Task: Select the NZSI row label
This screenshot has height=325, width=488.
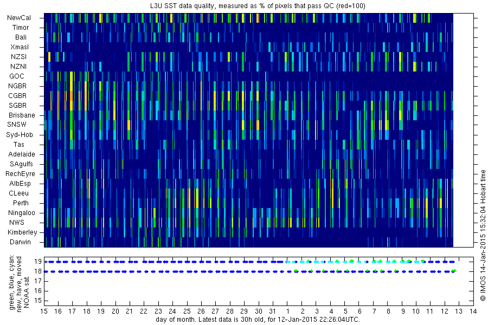Action: [x=18, y=56]
